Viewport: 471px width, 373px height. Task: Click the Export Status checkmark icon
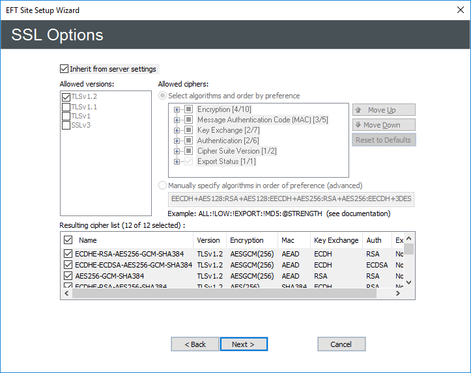pyautogui.click(x=188, y=161)
